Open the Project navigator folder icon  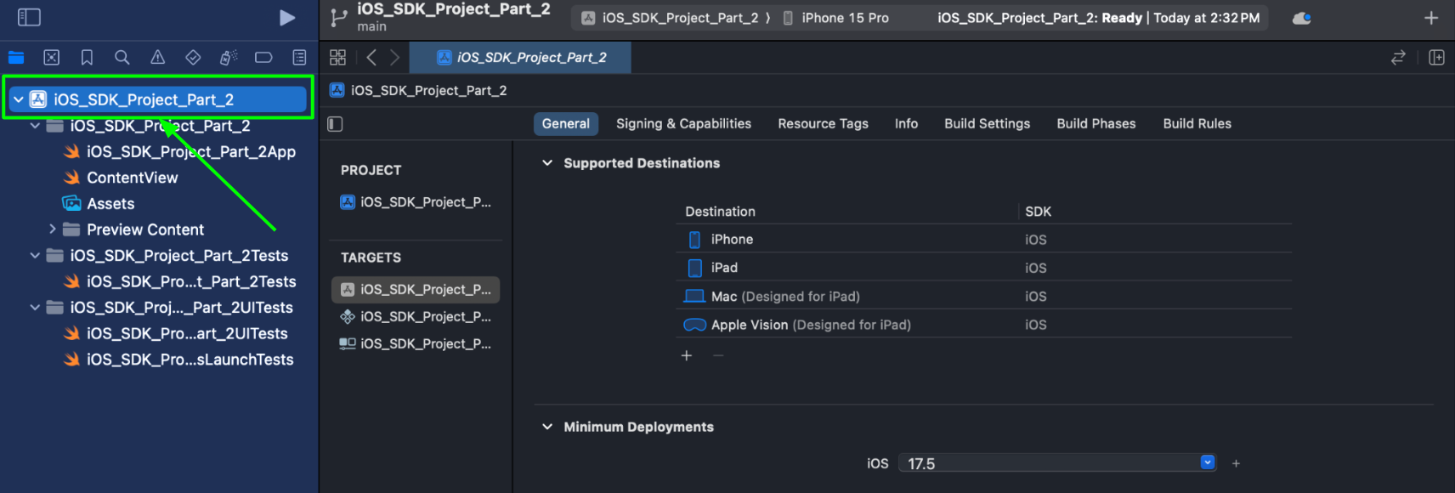(x=16, y=58)
